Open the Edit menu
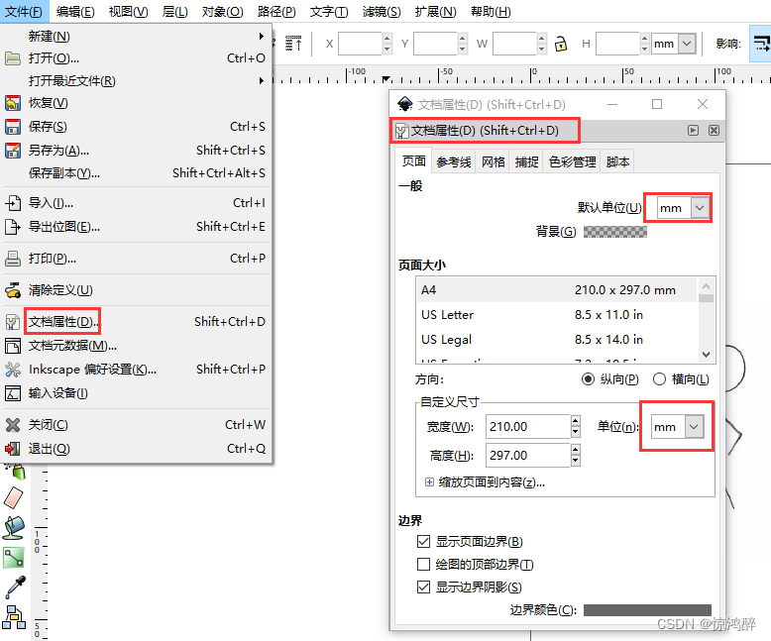Image resolution: width=771 pixels, height=641 pixels. pos(75,11)
